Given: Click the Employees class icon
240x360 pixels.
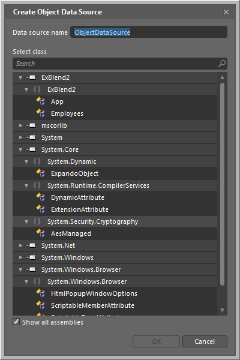Looking at the screenshot, I should click(x=40, y=113).
